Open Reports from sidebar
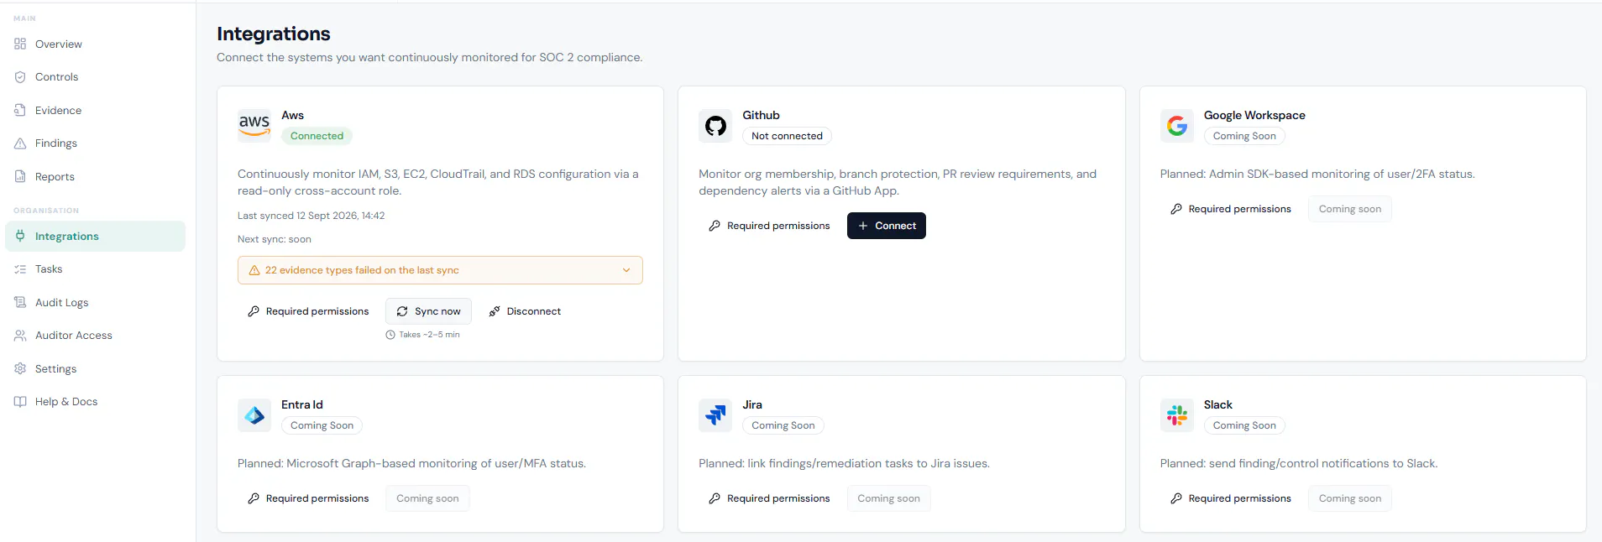 click(96, 176)
